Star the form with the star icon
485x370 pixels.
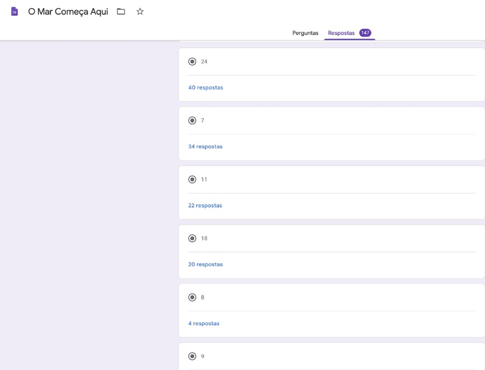pyautogui.click(x=140, y=12)
